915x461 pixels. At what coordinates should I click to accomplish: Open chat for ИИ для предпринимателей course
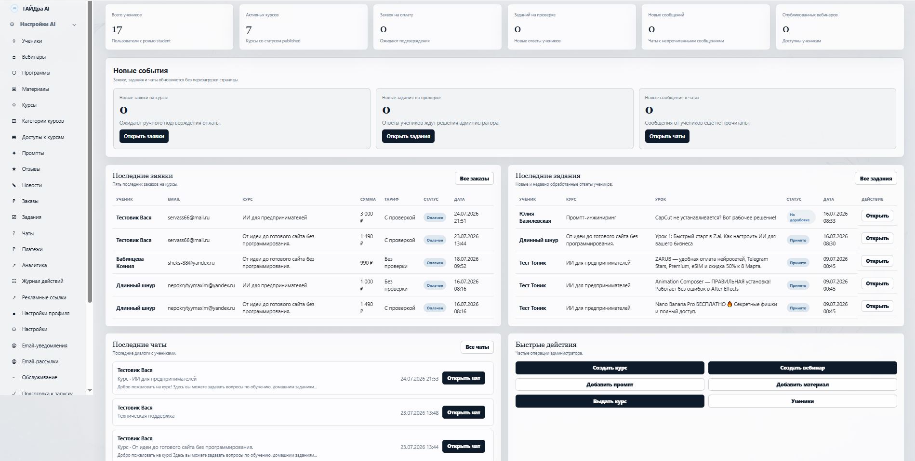tap(464, 378)
